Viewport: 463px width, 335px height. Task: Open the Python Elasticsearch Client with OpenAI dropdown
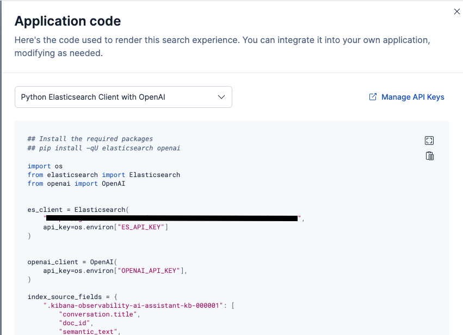(123, 97)
